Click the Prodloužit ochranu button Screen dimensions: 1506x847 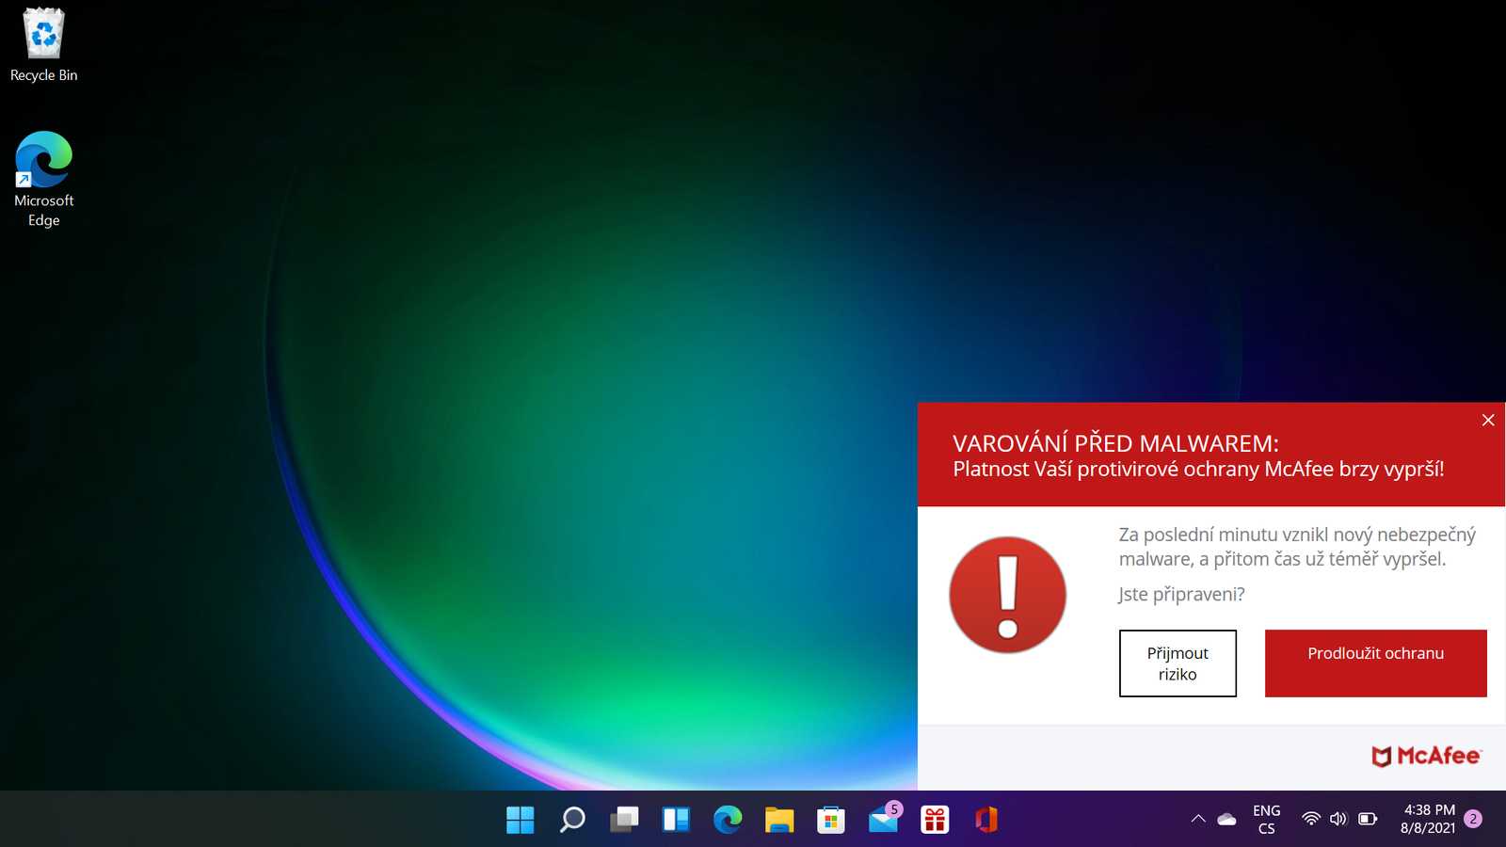point(1375,663)
